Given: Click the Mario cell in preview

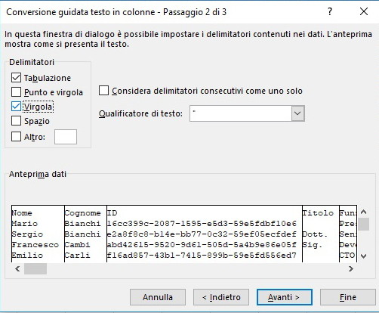Looking at the screenshot, I should pos(25,224).
